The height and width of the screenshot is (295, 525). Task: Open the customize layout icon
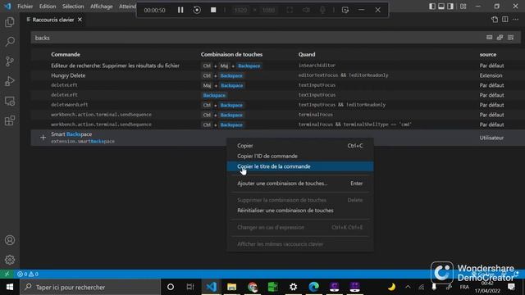click(x=463, y=6)
